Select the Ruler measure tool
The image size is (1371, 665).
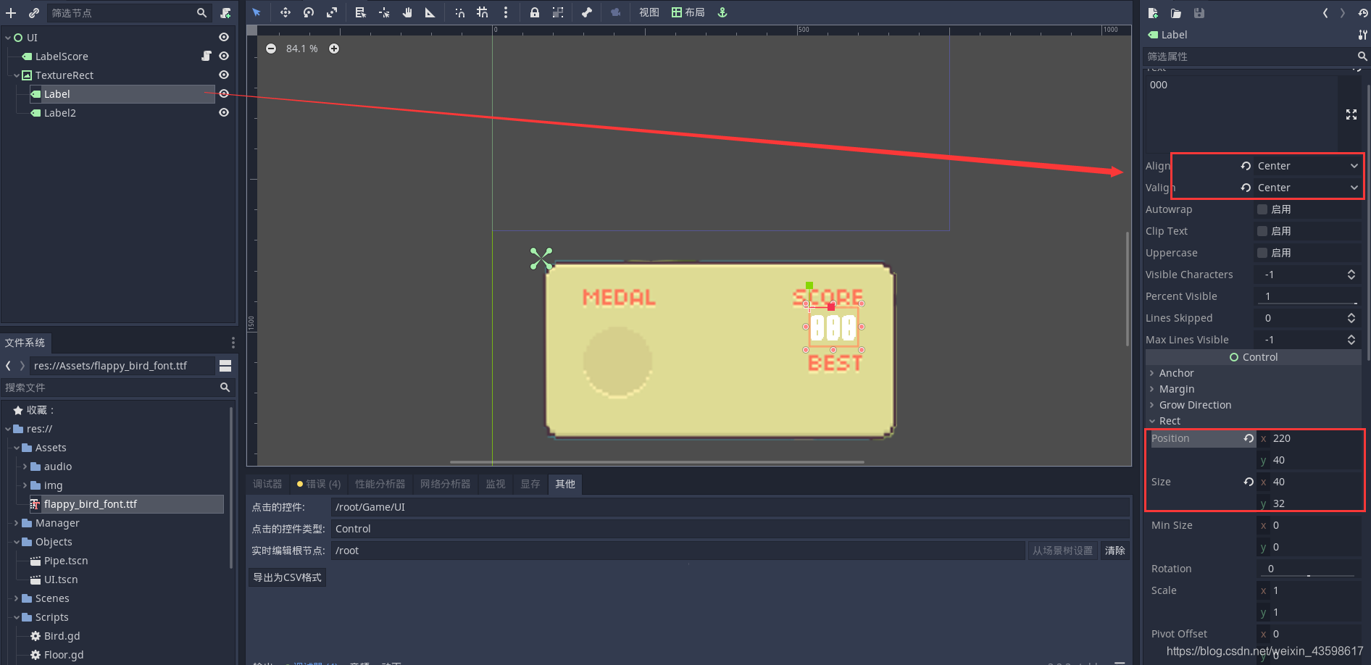point(430,12)
